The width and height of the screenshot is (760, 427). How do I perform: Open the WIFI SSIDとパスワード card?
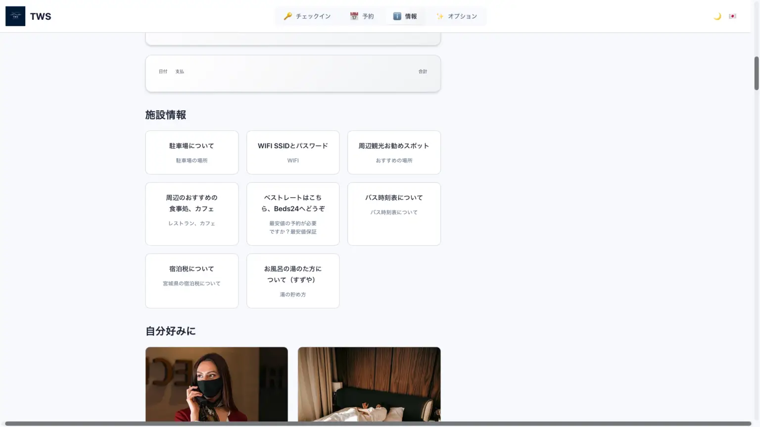[x=293, y=152]
